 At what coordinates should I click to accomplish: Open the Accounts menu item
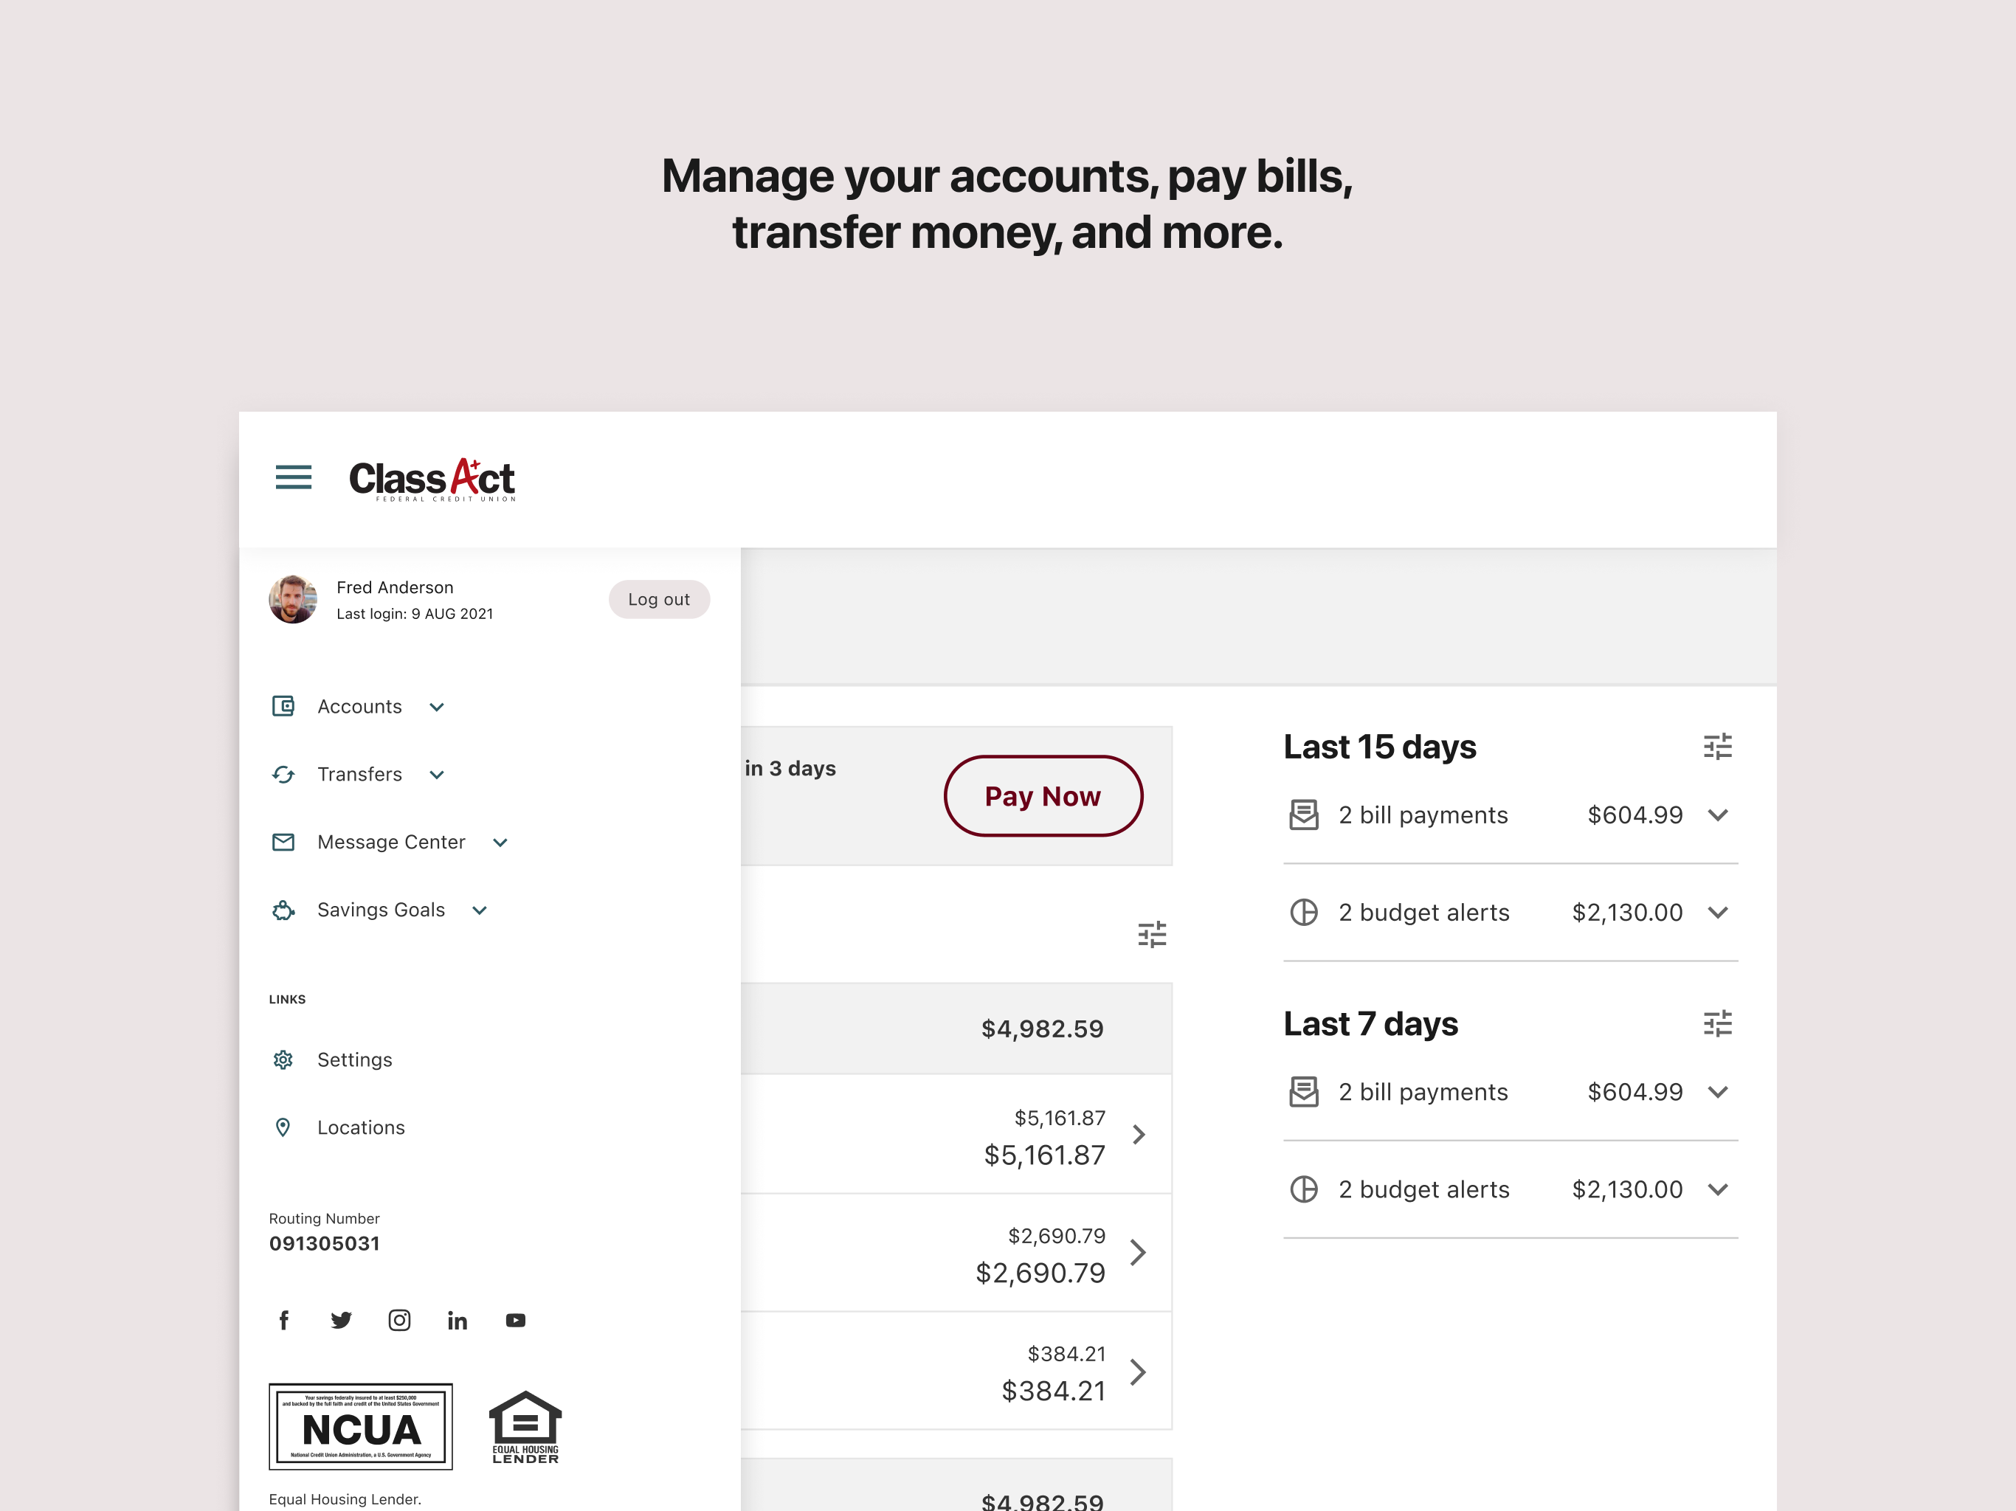coord(359,706)
